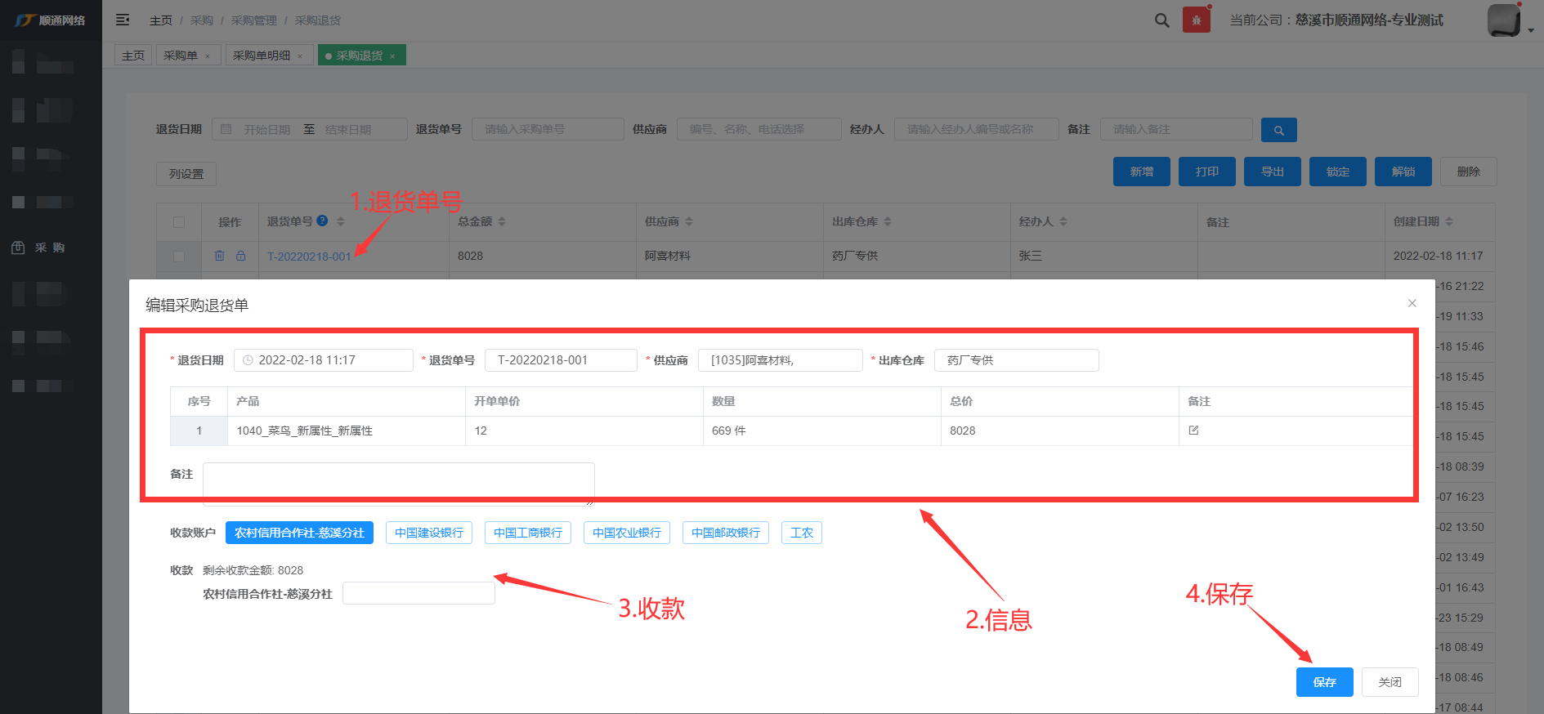Toggle the select-all checkbox in table header

(x=179, y=222)
